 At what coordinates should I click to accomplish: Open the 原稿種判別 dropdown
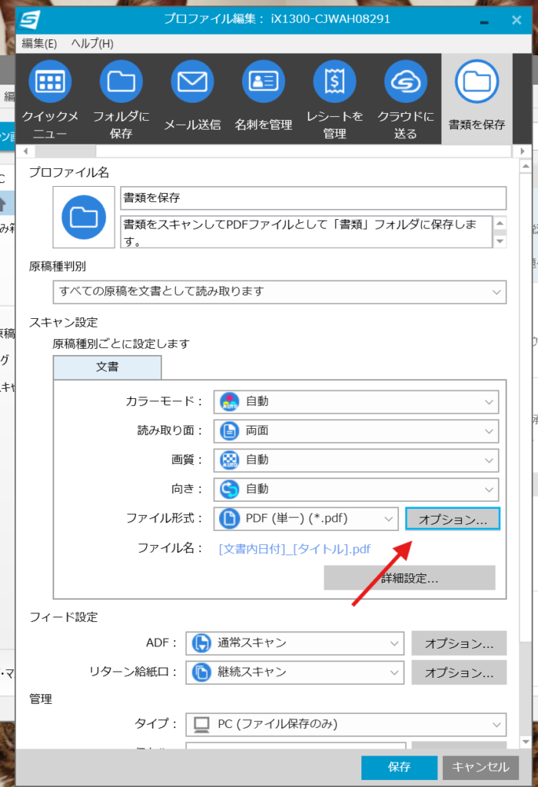[279, 292]
